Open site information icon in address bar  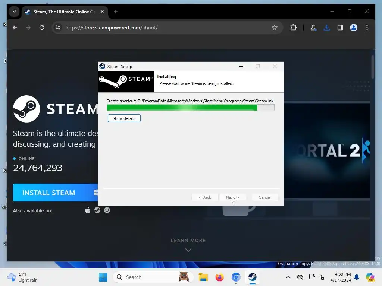58,28
